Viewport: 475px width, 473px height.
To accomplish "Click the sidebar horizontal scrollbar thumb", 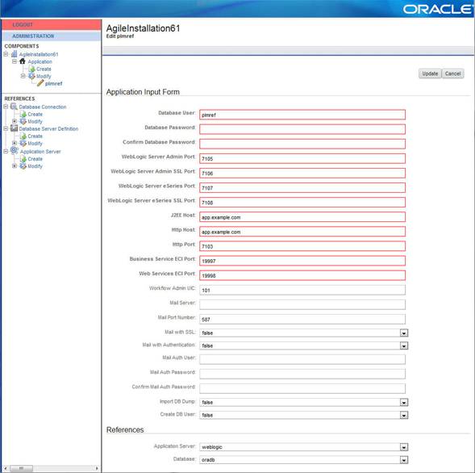I will pos(21,468).
